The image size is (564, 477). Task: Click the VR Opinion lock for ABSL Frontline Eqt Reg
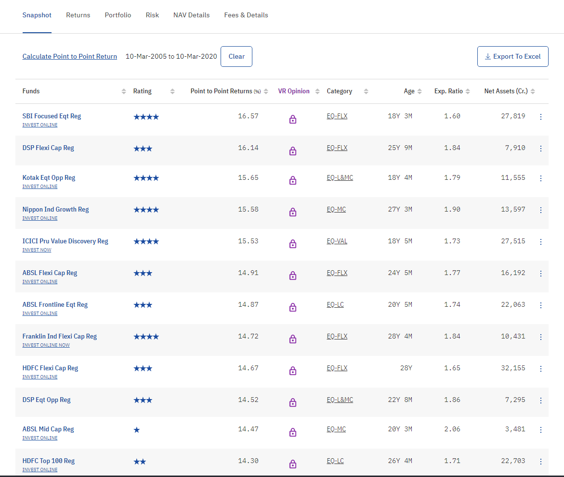click(293, 307)
